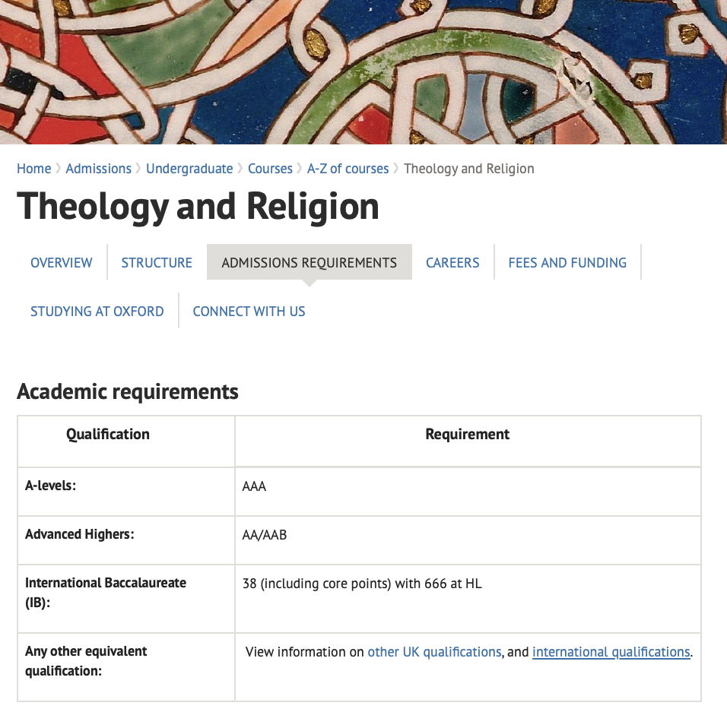The height and width of the screenshot is (712, 727).
Task: Open the Courses breadcrumb link
Action: click(x=270, y=169)
